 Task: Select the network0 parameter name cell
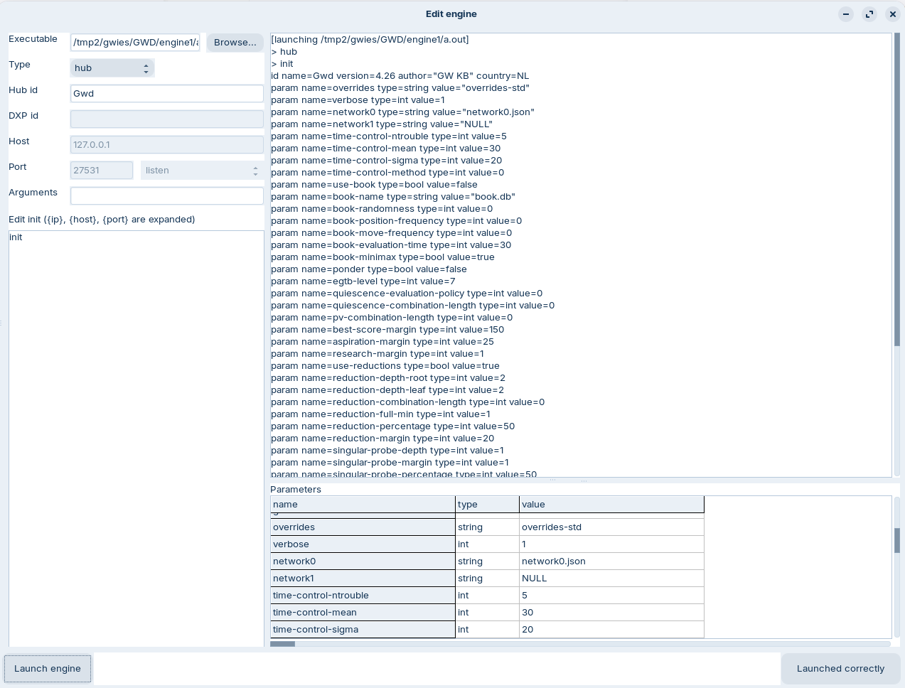363,561
